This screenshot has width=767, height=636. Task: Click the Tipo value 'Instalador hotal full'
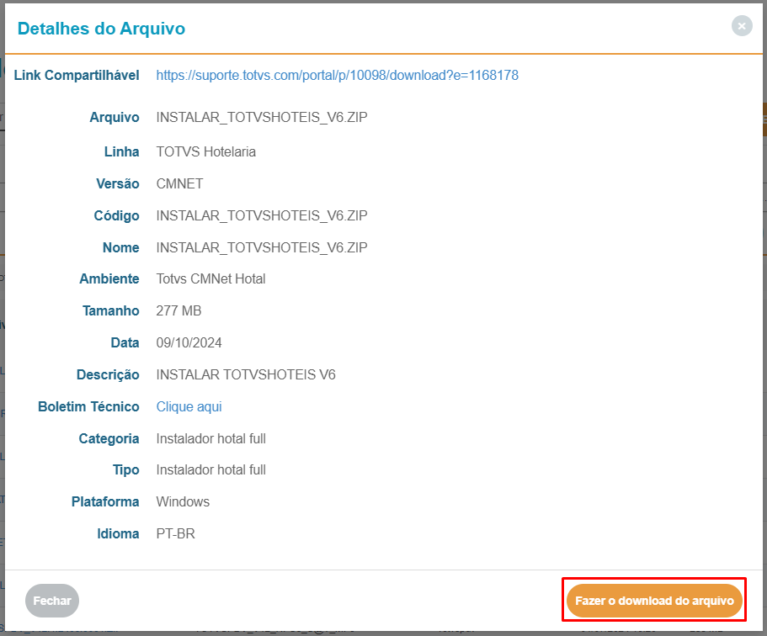(x=210, y=470)
